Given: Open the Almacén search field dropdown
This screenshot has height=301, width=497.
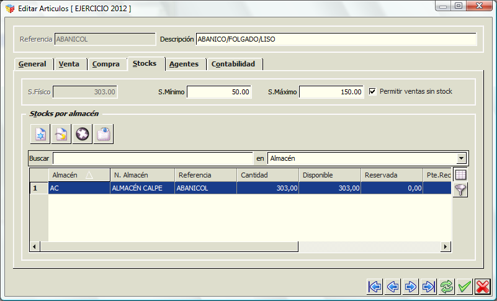Looking at the screenshot, I should pos(461,158).
